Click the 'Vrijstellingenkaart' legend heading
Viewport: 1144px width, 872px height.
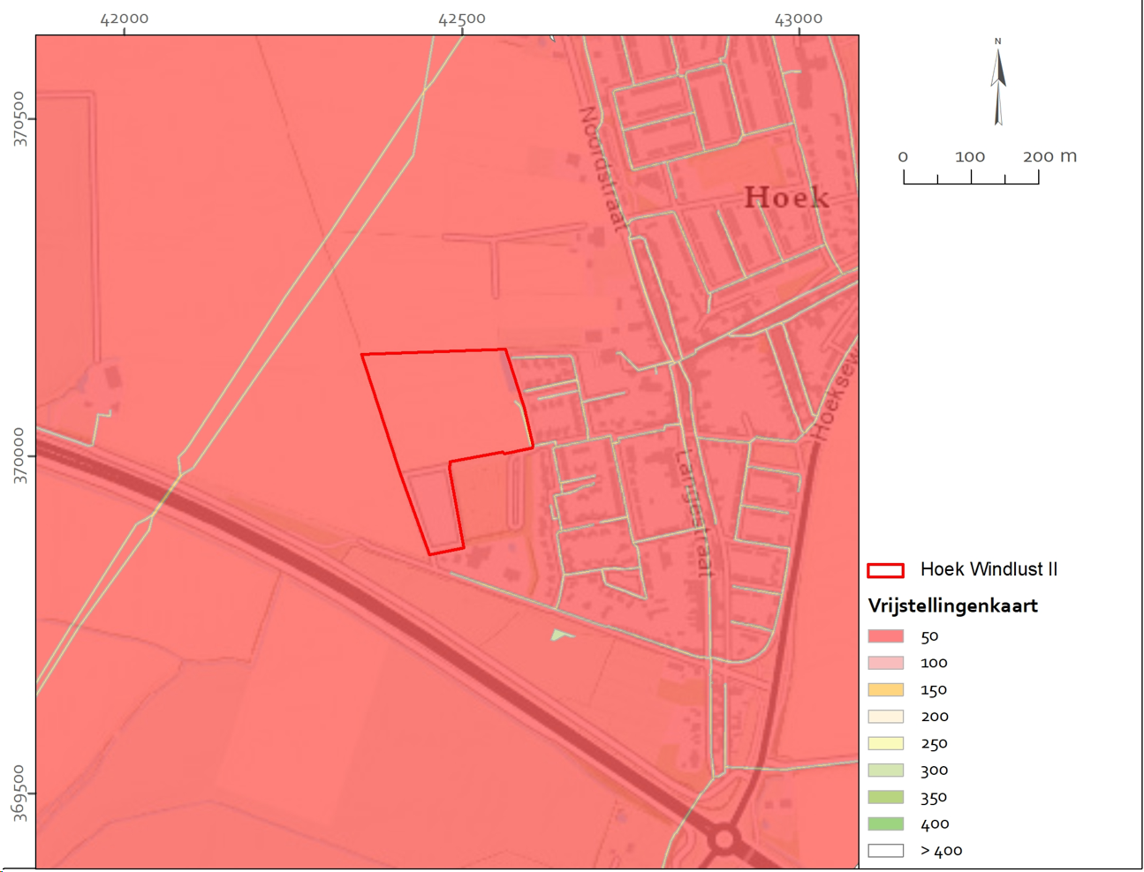(952, 605)
